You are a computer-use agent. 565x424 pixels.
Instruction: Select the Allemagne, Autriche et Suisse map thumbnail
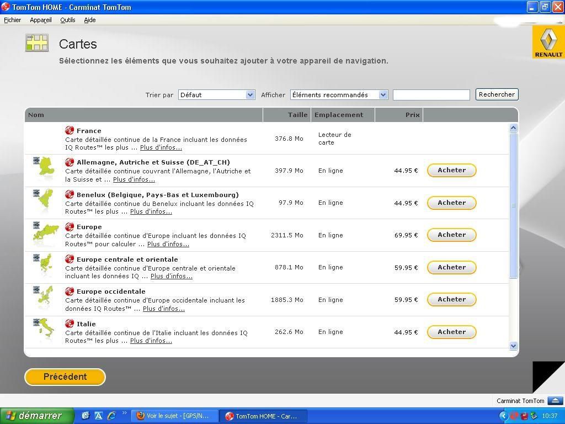pyautogui.click(x=44, y=168)
